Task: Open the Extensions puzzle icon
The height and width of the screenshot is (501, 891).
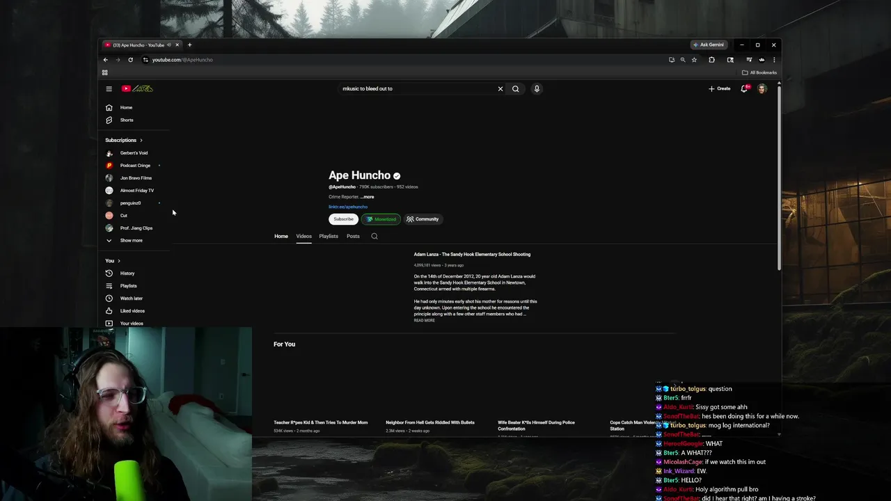Action: click(711, 60)
